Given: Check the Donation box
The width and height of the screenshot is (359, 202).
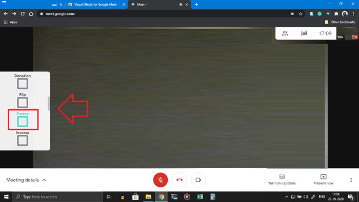Looking at the screenshot, I should (x=23, y=84).
